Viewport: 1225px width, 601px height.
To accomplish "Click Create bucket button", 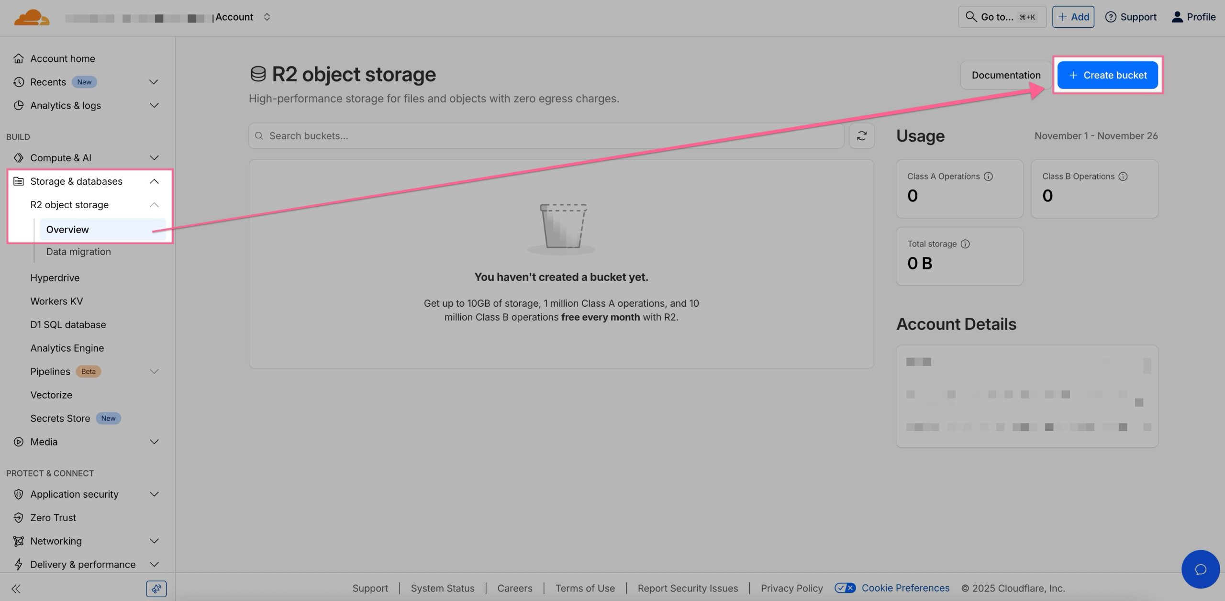I will (x=1108, y=75).
